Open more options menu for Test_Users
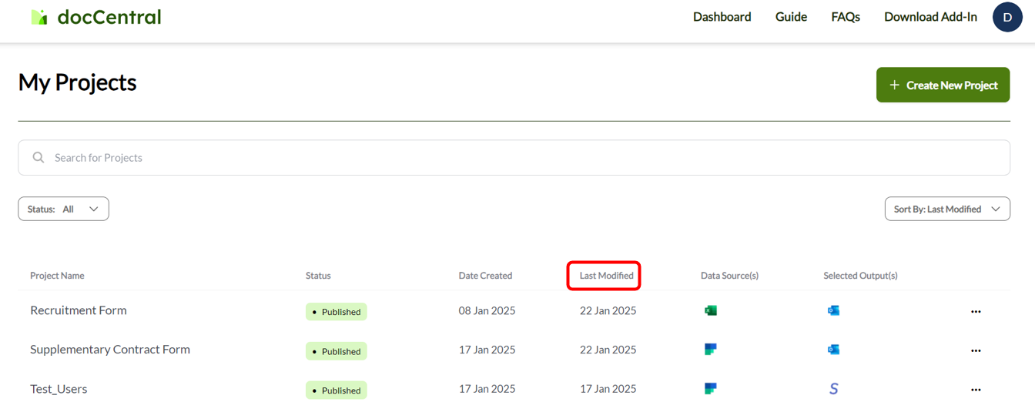Viewport: 1035px width, 402px height. [x=976, y=390]
